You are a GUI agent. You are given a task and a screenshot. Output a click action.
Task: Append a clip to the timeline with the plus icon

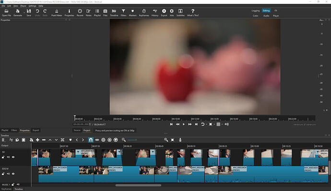pos(37,140)
